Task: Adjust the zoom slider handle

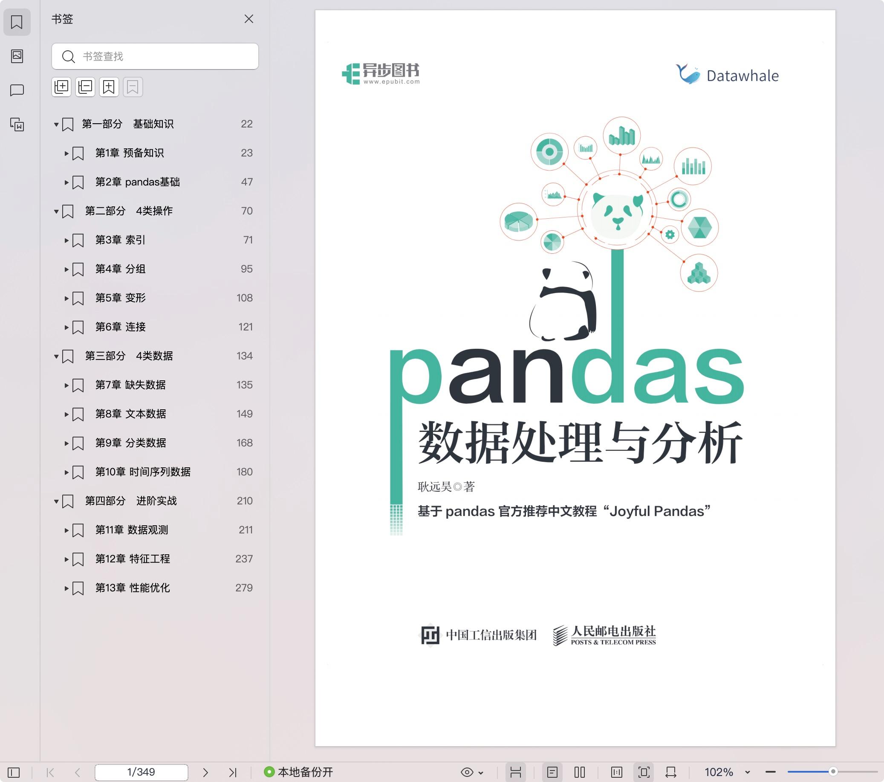Action: tap(833, 772)
